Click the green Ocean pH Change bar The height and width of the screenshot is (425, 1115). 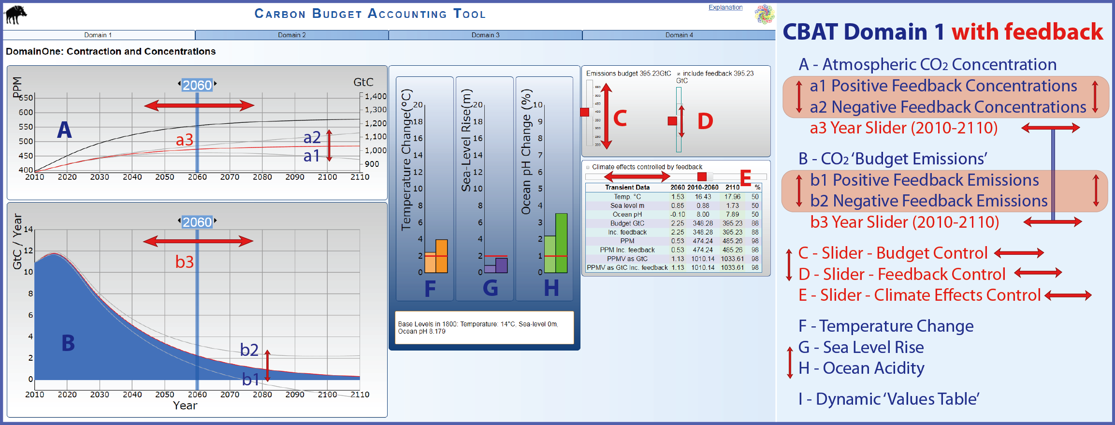click(561, 243)
